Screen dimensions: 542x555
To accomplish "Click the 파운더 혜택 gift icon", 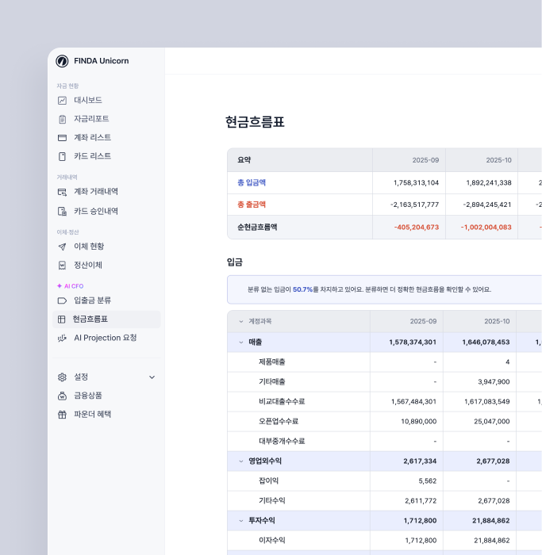I will pyautogui.click(x=62, y=414).
